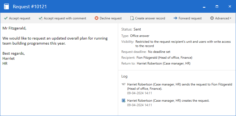Click the paper plane icon in Log
This screenshot has width=236, height=116.
(123, 84)
